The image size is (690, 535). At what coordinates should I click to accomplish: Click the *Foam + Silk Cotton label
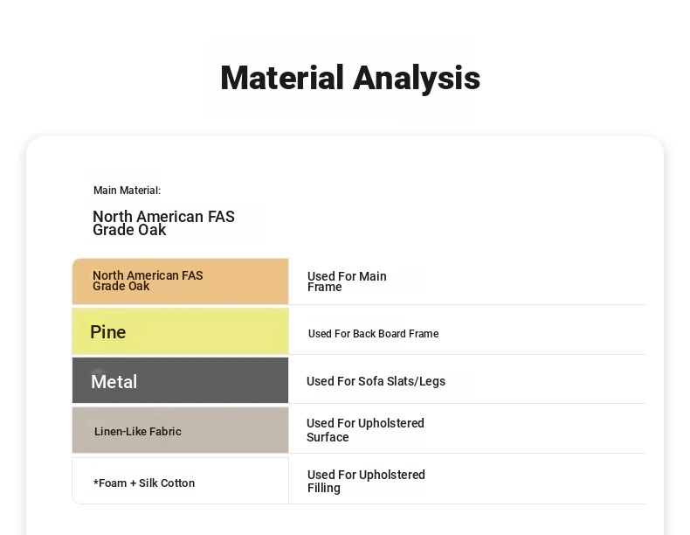144,483
